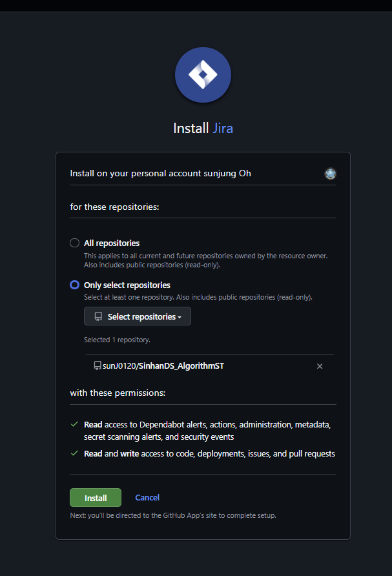Click the Cancel link

pos(147,497)
